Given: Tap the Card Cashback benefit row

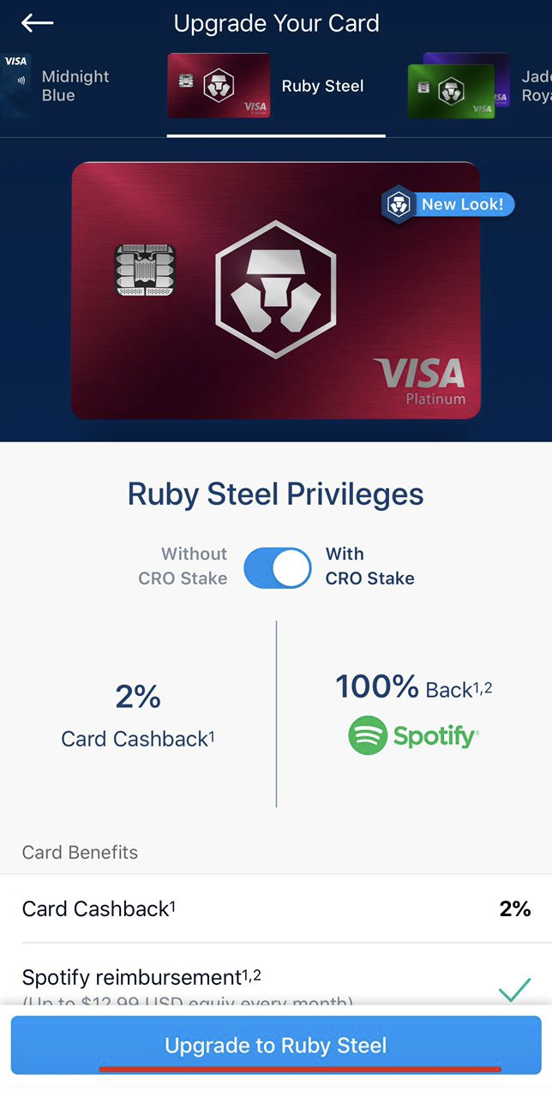Looking at the screenshot, I should point(276,908).
